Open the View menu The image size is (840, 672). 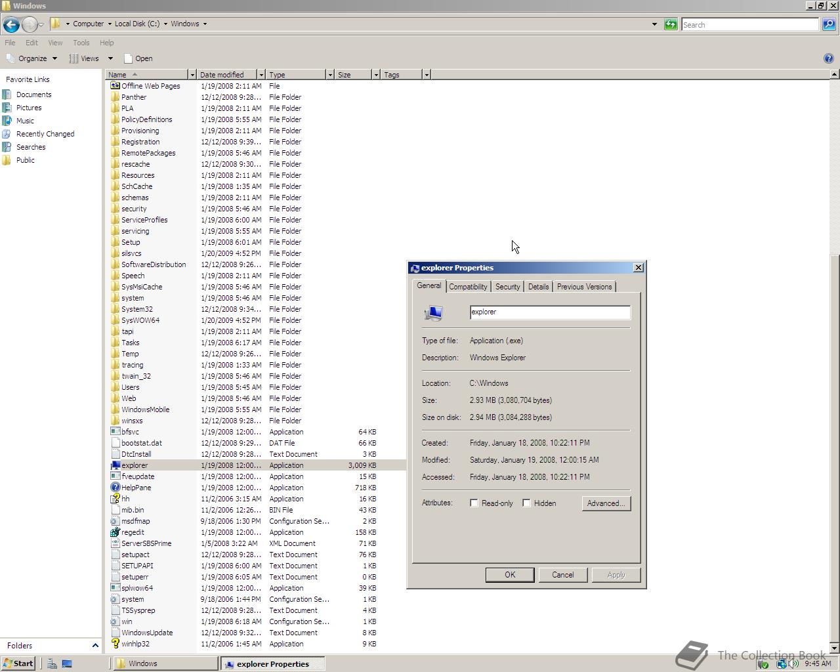click(55, 43)
